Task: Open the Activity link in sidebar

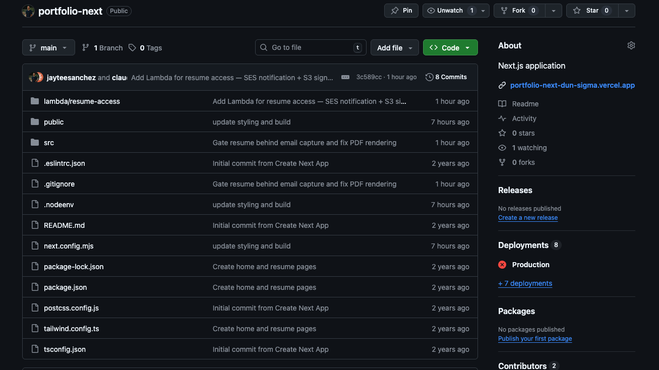Action: click(524, 118)
